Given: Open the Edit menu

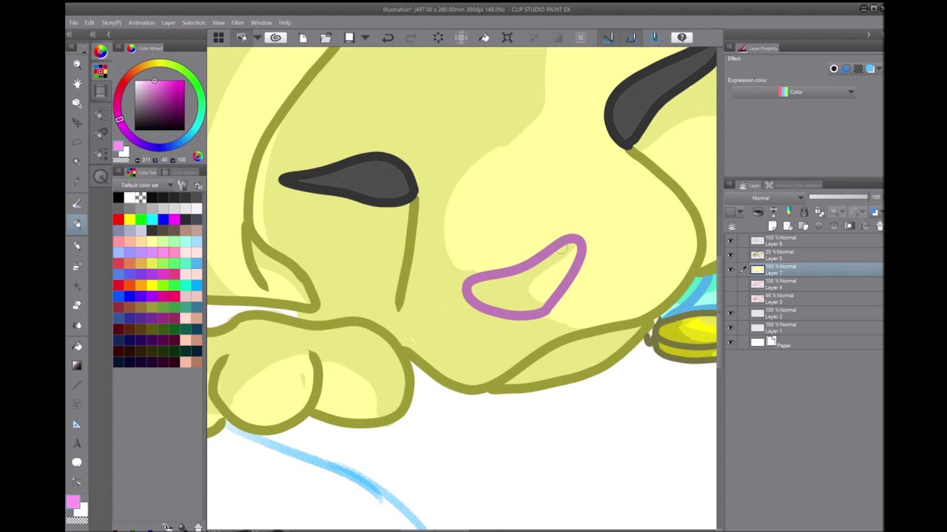Looking at the screenshot, I should point(90,22).
